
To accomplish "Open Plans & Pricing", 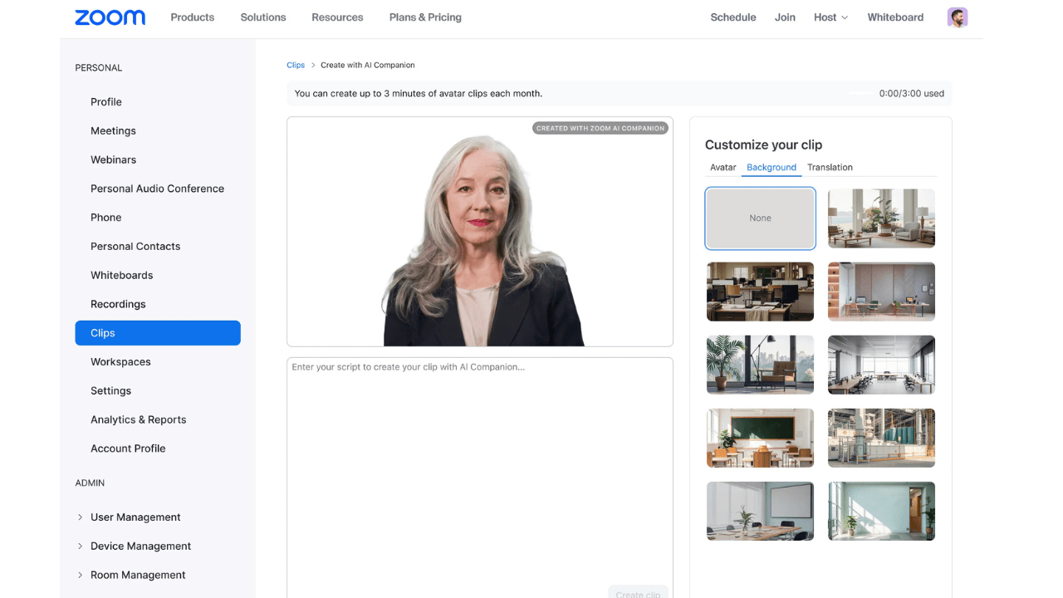I will pos(424,17).
